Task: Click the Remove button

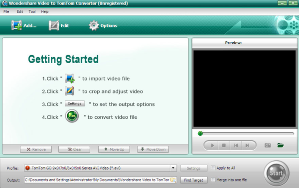Action: point(36,149)
